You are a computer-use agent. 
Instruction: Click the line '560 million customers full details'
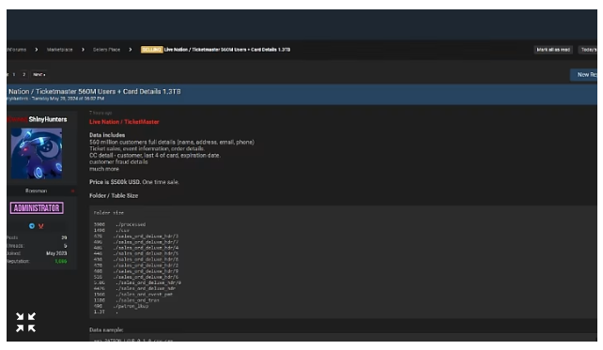tap(172, 142)
